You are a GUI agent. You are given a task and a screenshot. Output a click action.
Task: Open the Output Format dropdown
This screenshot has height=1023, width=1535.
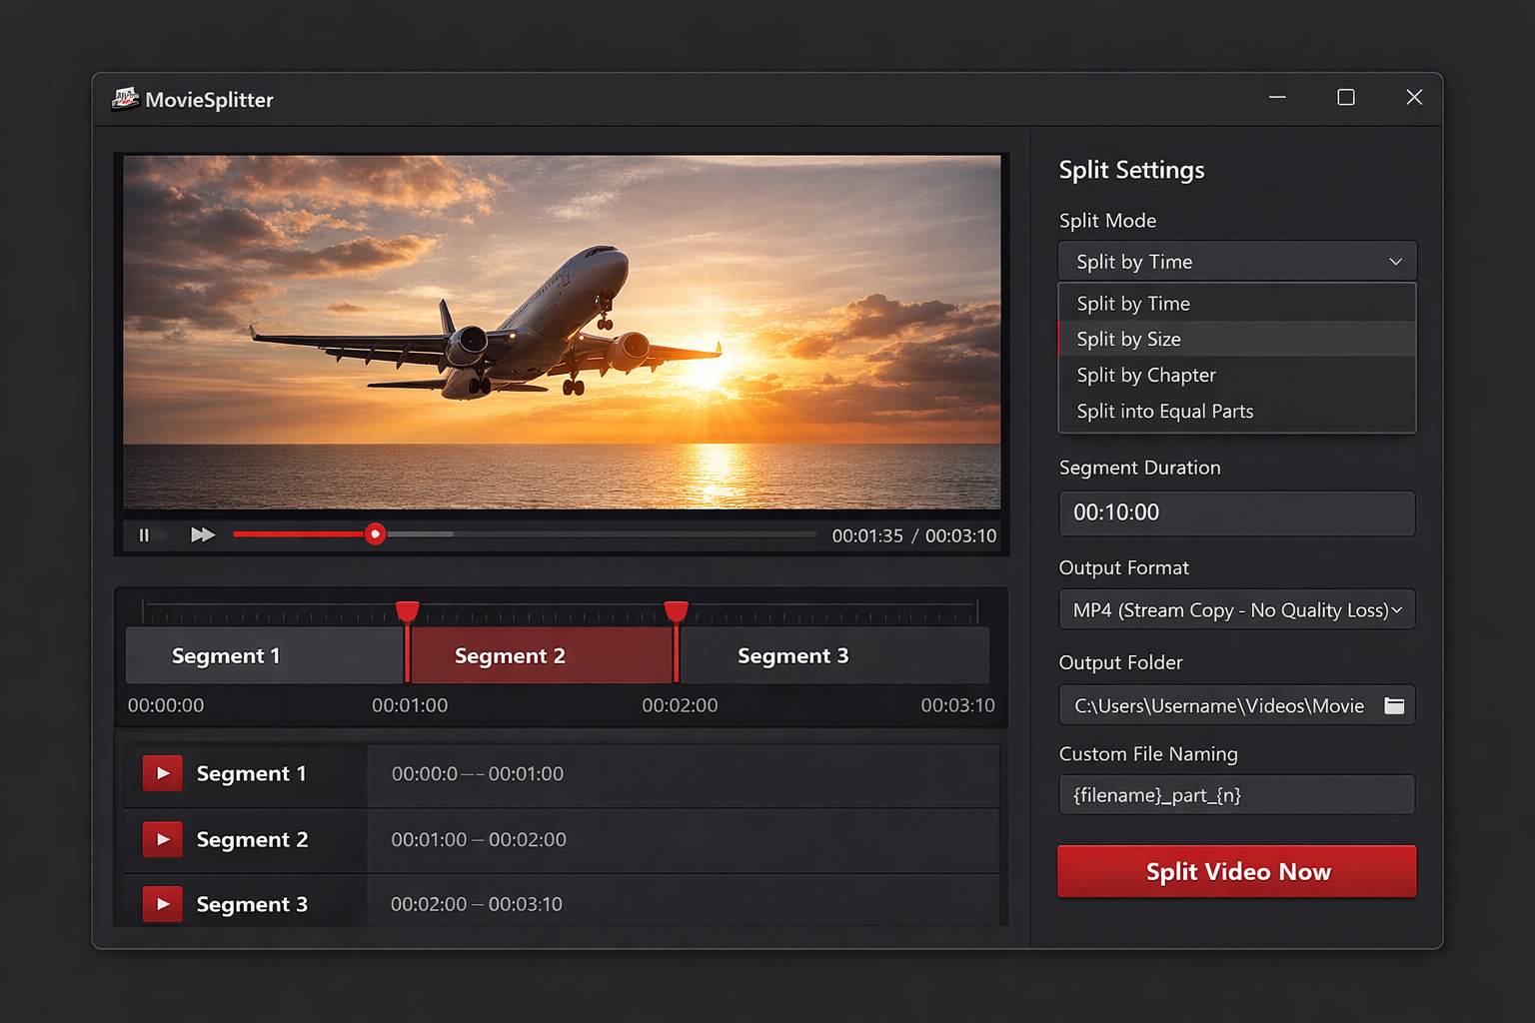point(1236,609)
